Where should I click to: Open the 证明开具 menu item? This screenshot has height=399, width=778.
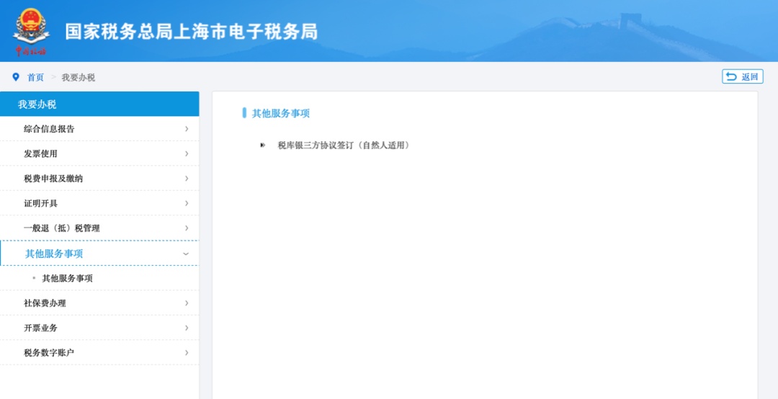coord(41,203)
